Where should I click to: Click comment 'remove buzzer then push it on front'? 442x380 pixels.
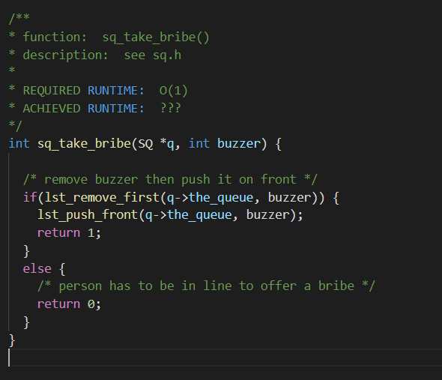coord(170,179)
